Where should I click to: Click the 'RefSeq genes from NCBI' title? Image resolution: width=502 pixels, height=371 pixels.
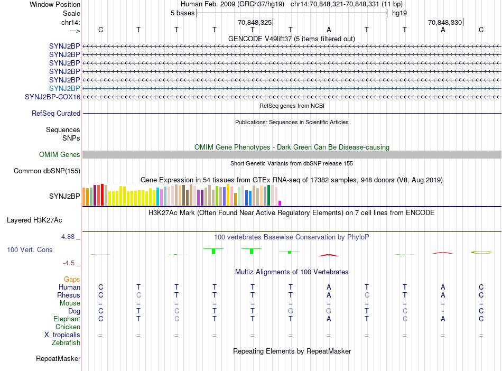coord(292,106)
